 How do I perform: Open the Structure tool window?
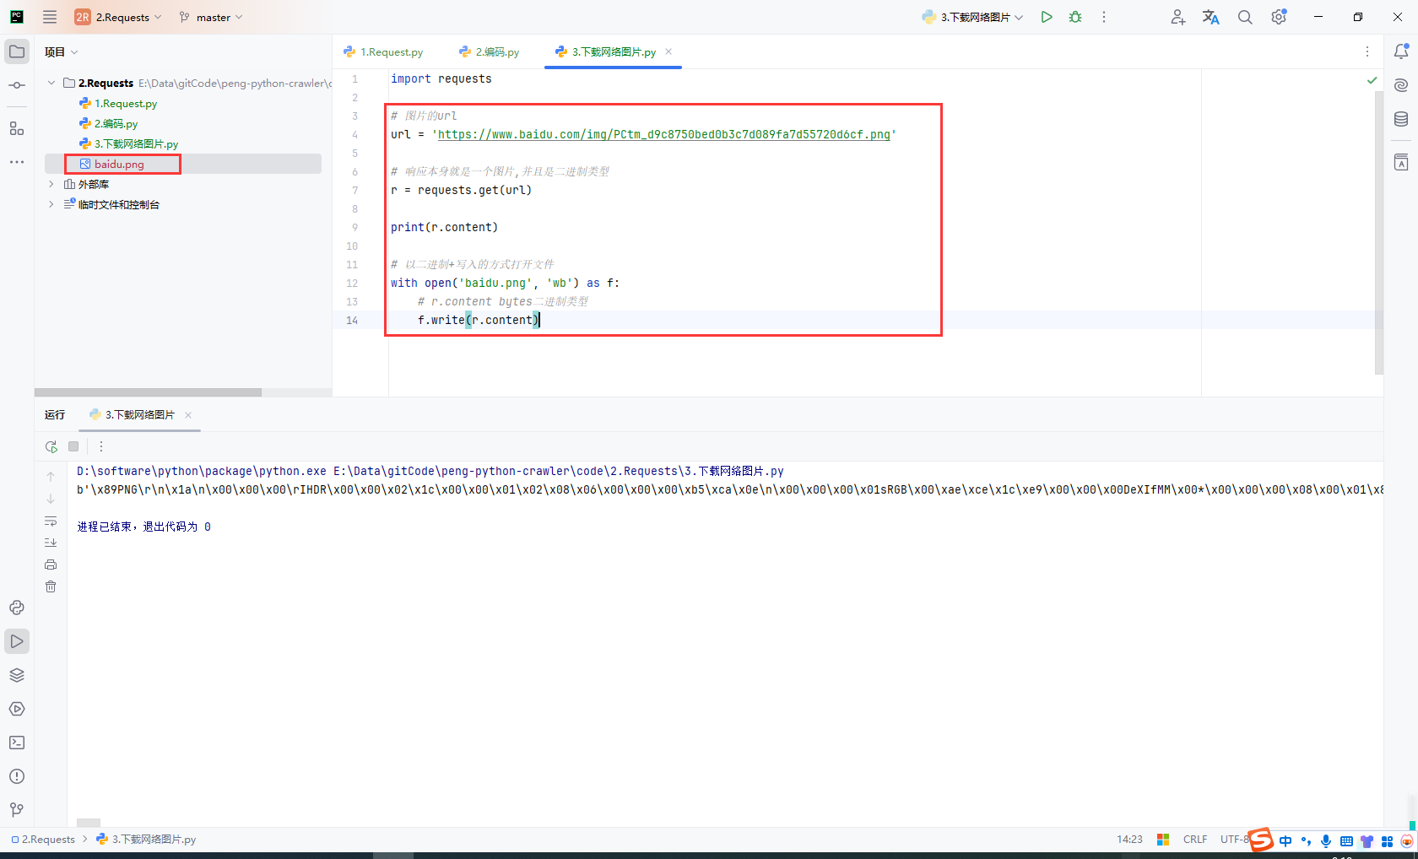[x=17, y=128]
